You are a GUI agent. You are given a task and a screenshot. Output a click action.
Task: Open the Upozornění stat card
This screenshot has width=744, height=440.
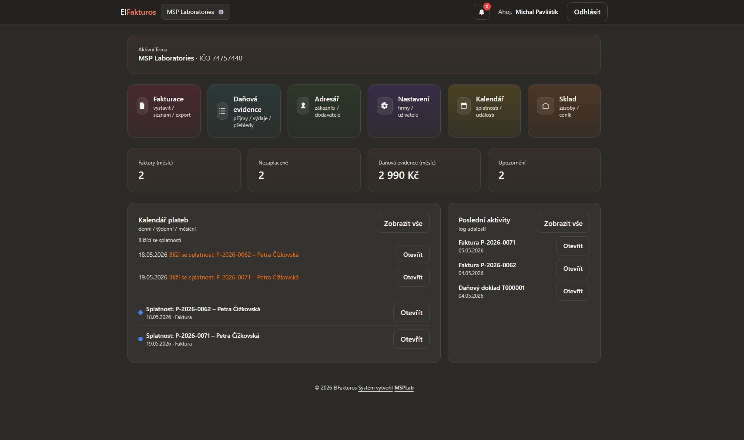point(544,170)
